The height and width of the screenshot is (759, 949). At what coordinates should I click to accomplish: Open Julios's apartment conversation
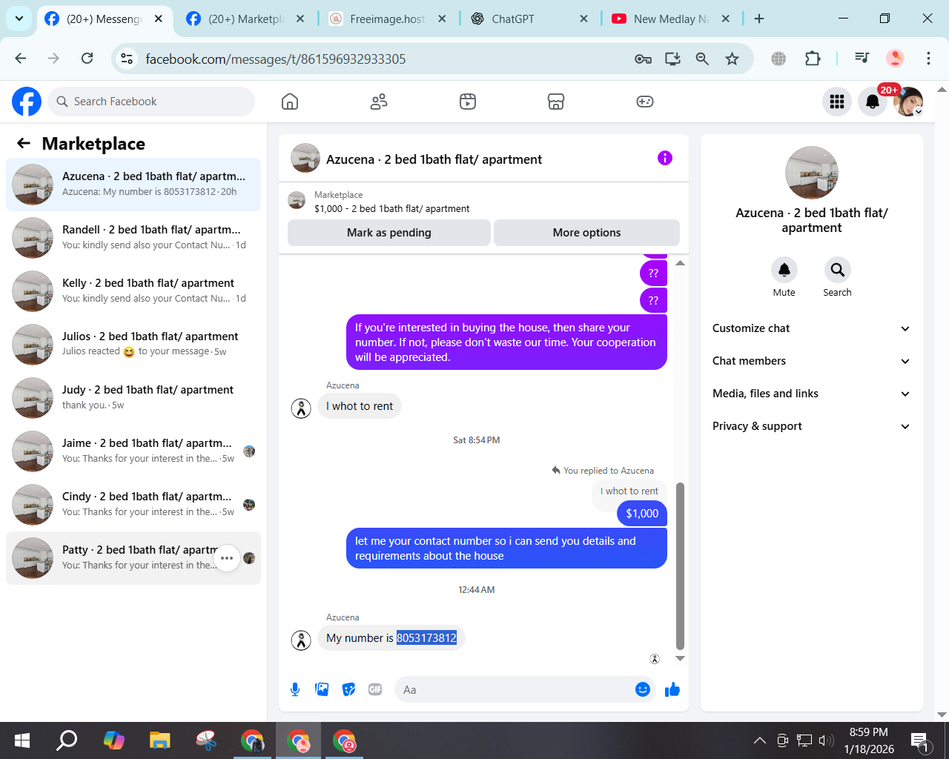(x=133, y=344)
